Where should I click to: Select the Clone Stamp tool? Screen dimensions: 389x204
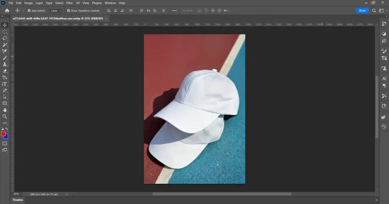pyautogui.click(x=5, y=64)
